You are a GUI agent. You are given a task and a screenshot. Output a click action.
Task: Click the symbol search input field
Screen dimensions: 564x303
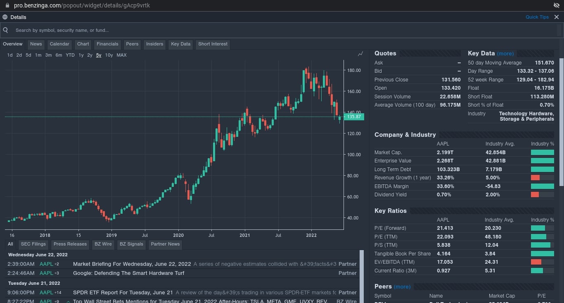tap(281, 30)
